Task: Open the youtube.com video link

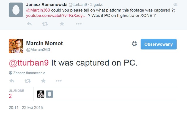Action: click(x=56, y=16)
